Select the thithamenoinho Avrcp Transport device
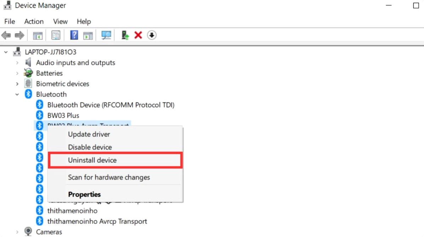The height and width of the screenshot is (237, 424). coord(97,221)
